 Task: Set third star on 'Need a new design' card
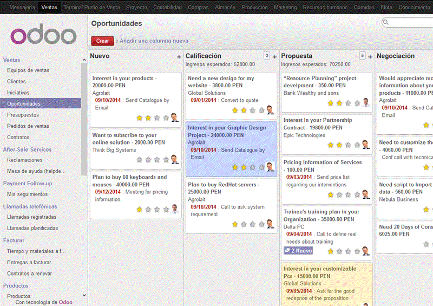(x=252, y=110)
